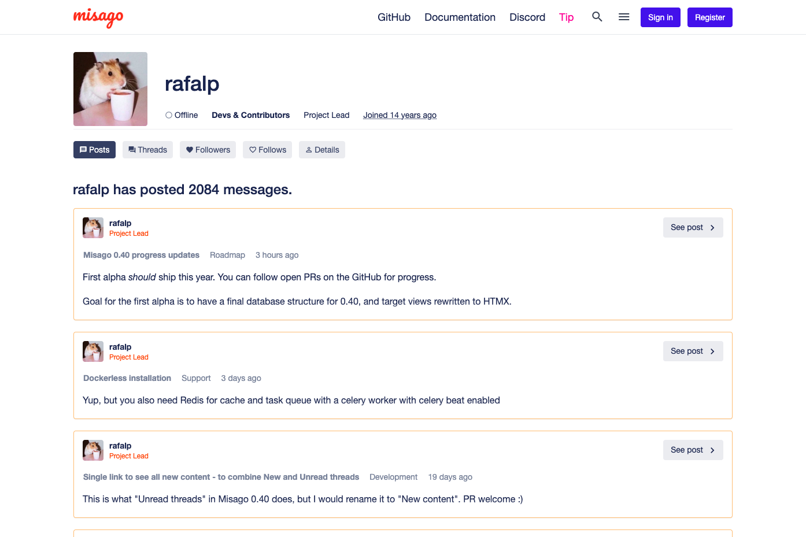Click rafalp username on Support post
Screen dimensions: 806x537
coord(120,347)
